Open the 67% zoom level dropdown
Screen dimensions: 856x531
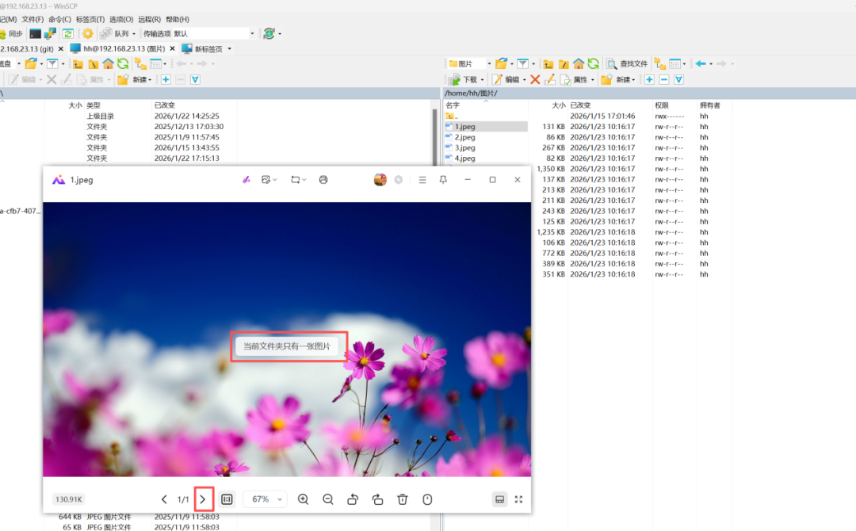coord(266,499)
